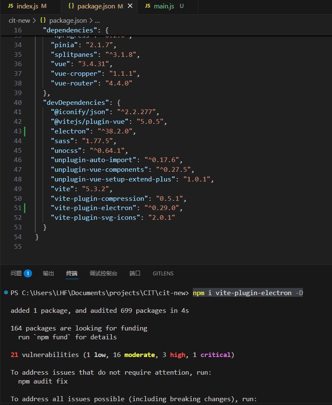Screen dimensions: 332x405
Task: Click the blue terminal command status dot
Action: (x=6, y=293)
